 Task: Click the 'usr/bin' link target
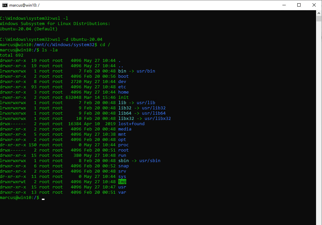click(x=146, y=71)
